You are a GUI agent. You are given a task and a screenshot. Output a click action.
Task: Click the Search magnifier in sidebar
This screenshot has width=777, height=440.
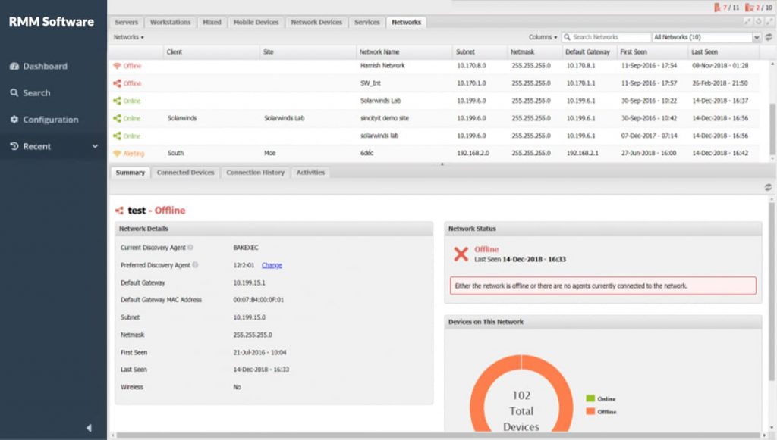click(x=14, y=93)
